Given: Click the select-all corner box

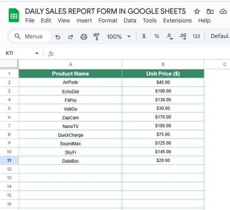Looking at the screenshot, I should tap(9, 64).
